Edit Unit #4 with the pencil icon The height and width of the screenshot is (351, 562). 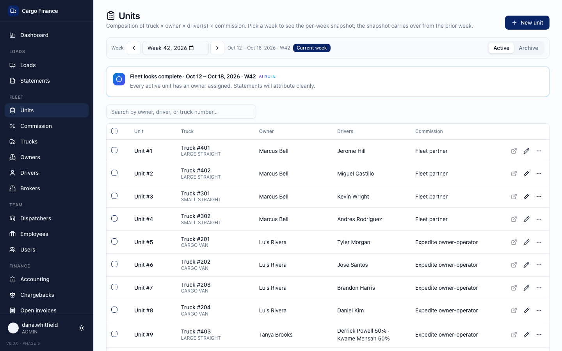pyautogui.click(x=526, y=219)
